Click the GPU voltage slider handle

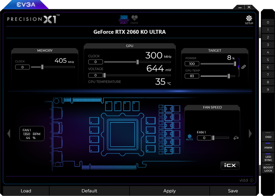(104, 75)
